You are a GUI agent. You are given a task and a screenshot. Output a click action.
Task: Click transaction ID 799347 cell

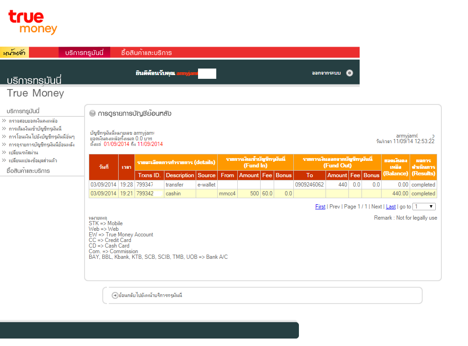pyautogui.click(x=149, y=185)
